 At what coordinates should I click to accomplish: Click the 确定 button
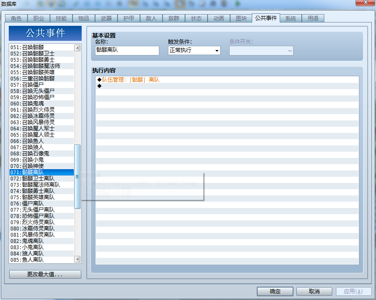(275, 291)
